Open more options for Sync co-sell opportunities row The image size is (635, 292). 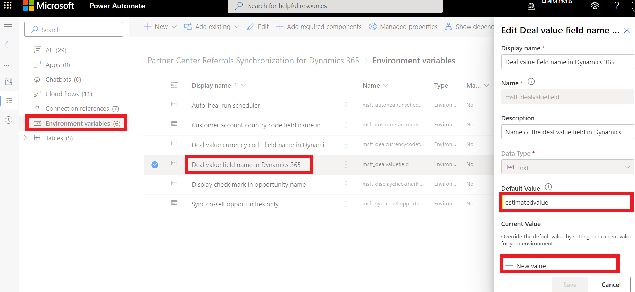click(346, 204)
